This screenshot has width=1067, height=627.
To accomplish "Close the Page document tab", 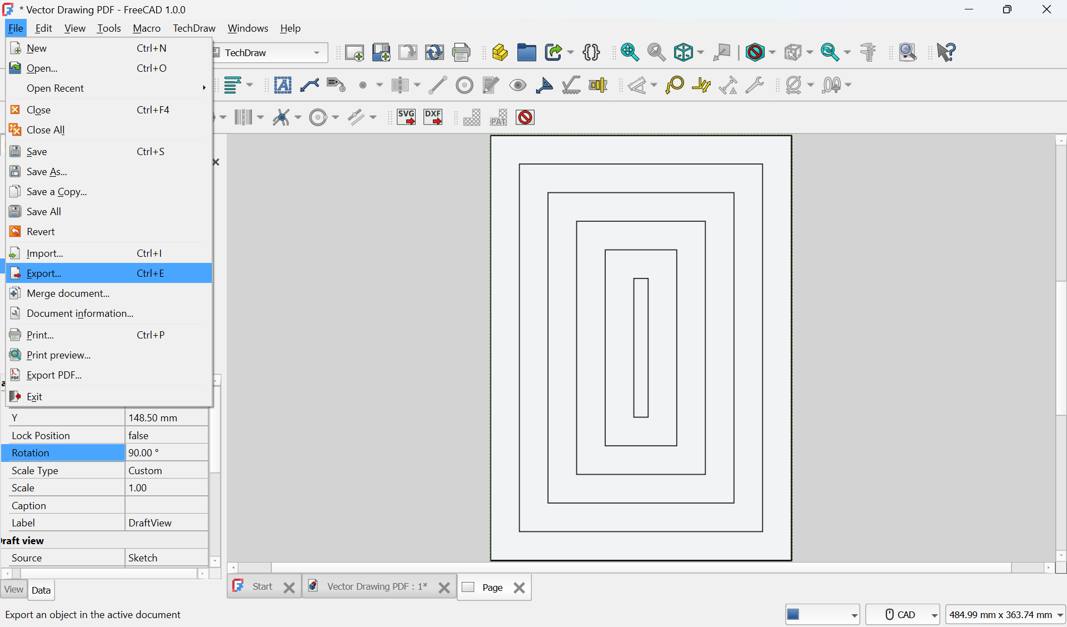I will 519,588.
